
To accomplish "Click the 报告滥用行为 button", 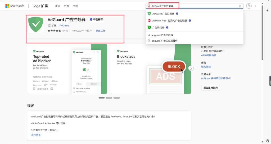I will tap(210, 88).
